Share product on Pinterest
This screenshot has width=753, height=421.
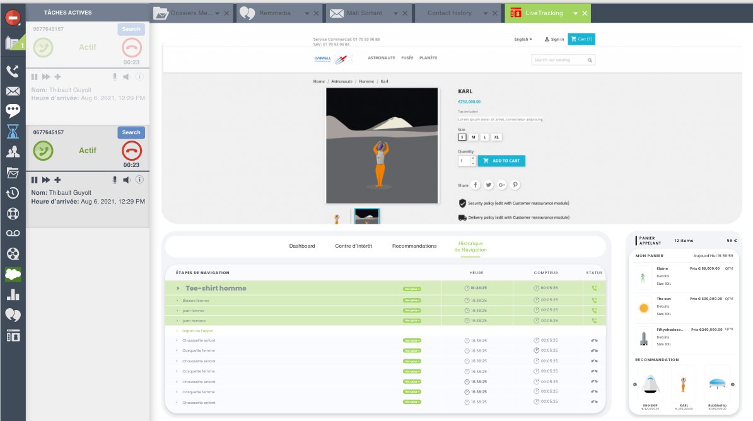(515, 185)
